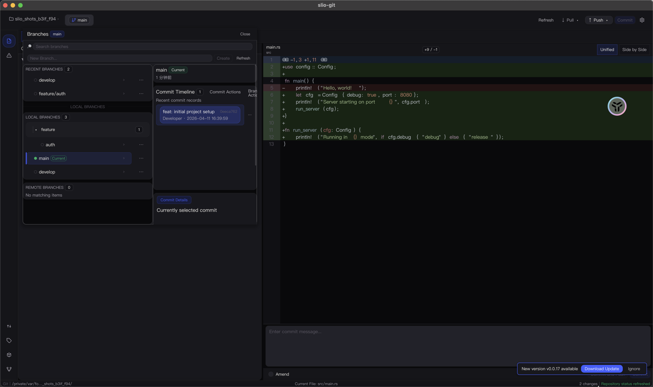Click the file changes sidebar icon
The width and height of the screenshot is (653, 387).
[9, 41]
